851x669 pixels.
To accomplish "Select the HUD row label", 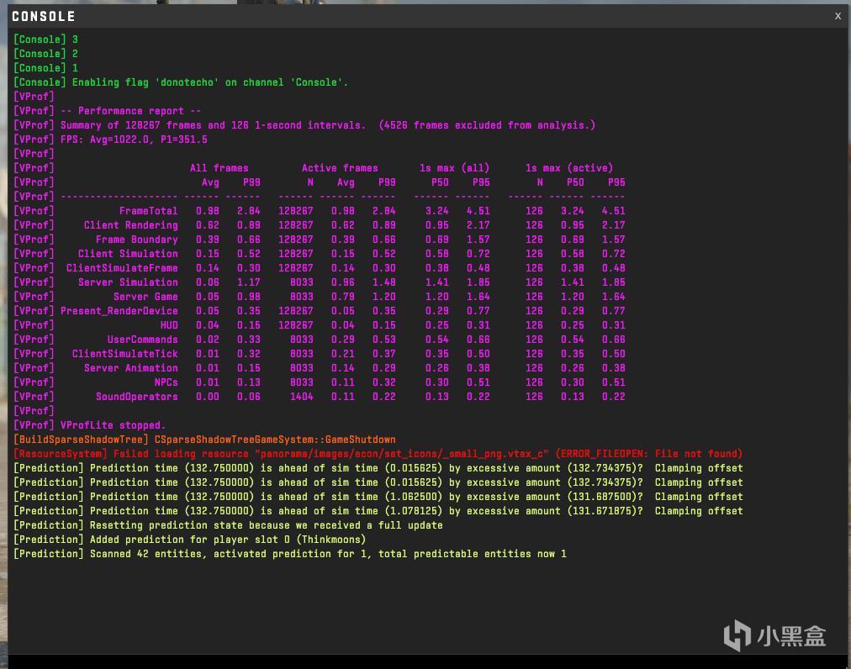I will tap(169, 325).
